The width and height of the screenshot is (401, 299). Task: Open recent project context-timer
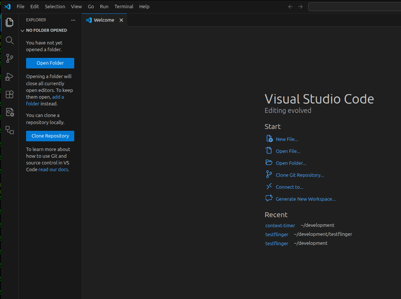click(x=280, y=226)
